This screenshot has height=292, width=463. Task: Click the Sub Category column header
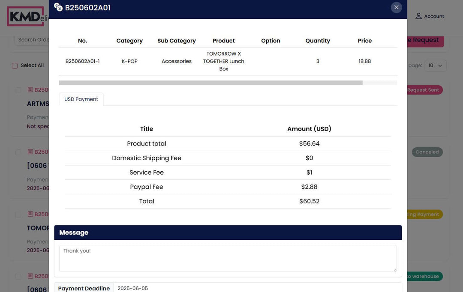point(177,41)
